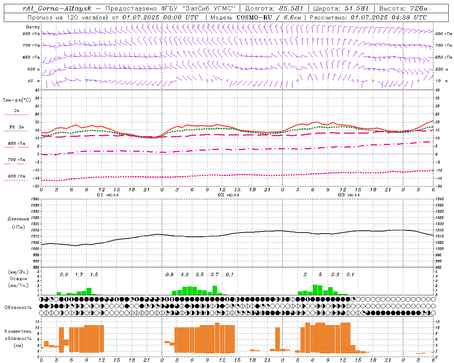Viewport: 454px width, 363px height.
Task: Click the 10 м wind level label on left
Action: click(34, 81)
